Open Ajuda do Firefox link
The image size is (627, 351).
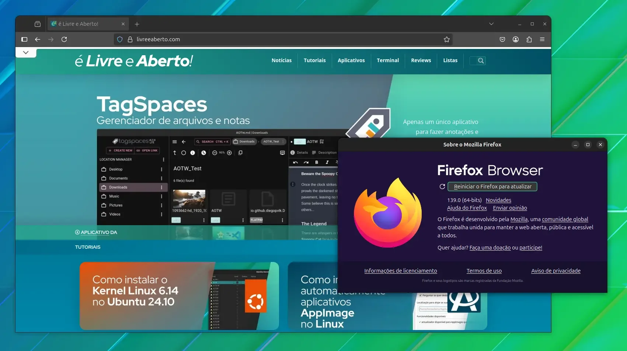[x=467, y=208]
